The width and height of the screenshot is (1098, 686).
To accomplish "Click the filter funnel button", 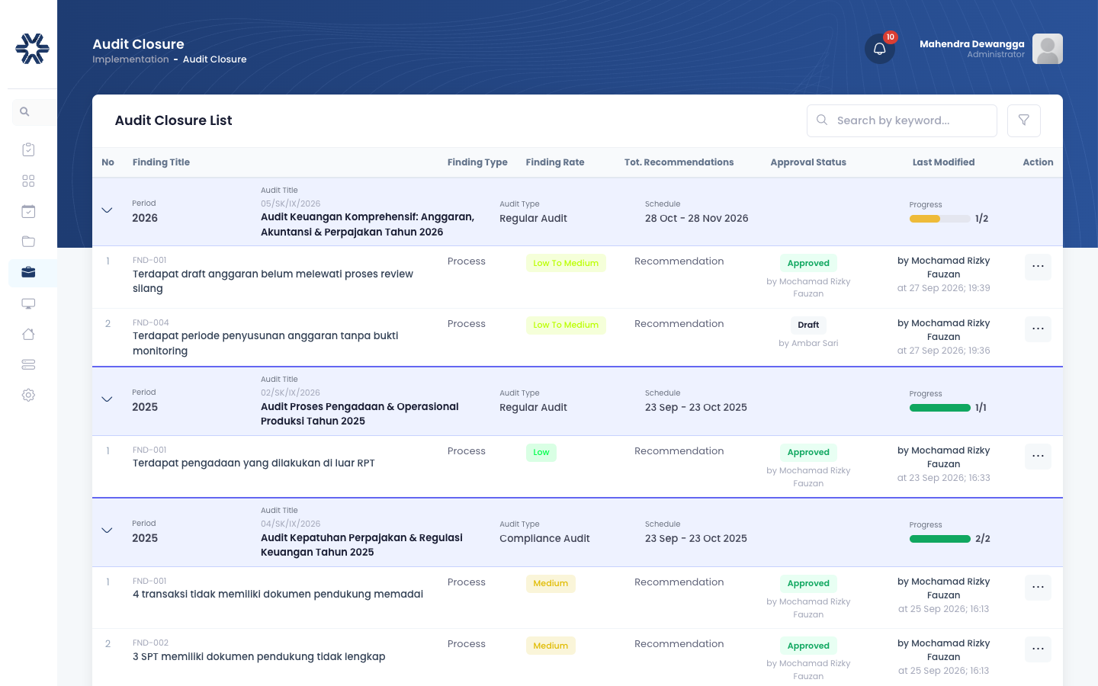I will pos(1024,120).
